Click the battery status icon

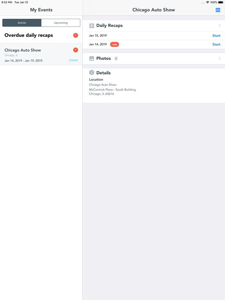[x=221, y=2]
